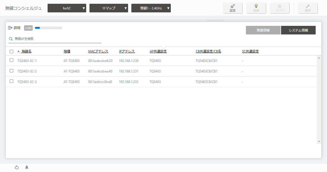Toggle the select-all checkbox in table header

(x=11, y=51)
